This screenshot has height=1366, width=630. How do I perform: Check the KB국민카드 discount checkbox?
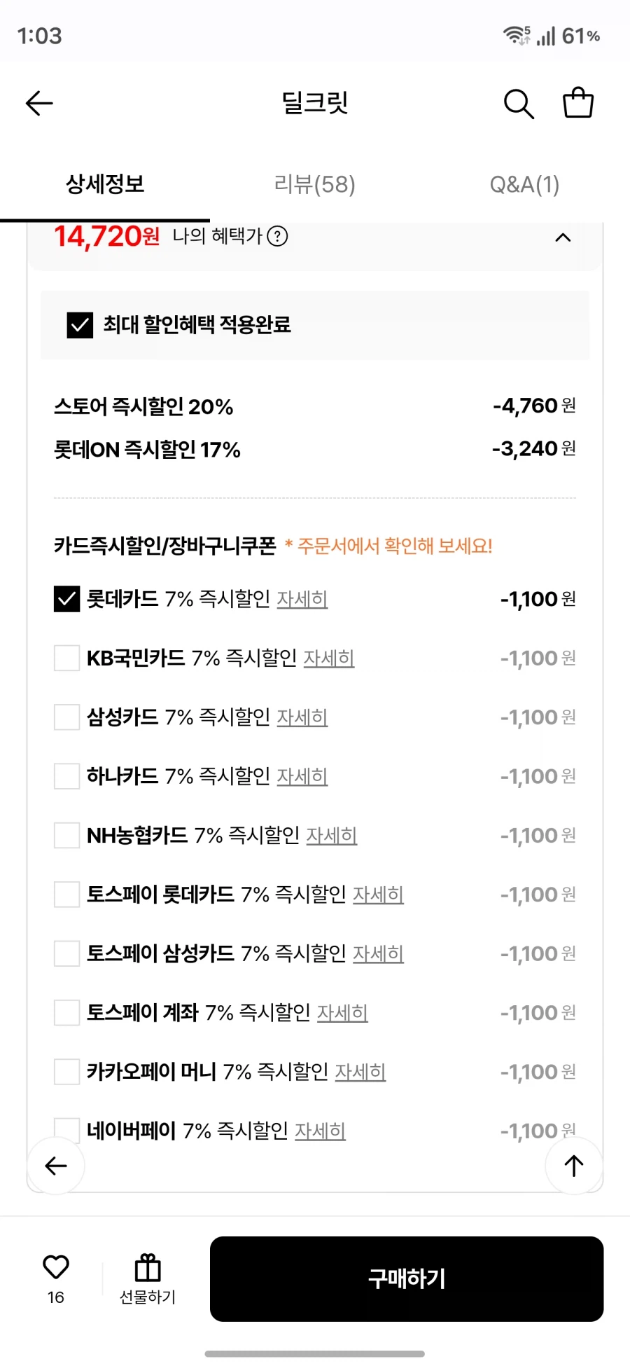(x=66, y=658)
